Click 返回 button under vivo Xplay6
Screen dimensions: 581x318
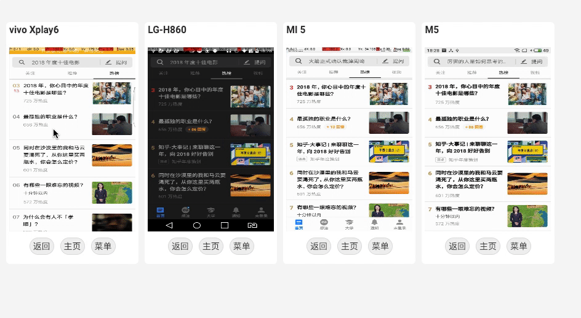tap(41, 246)
